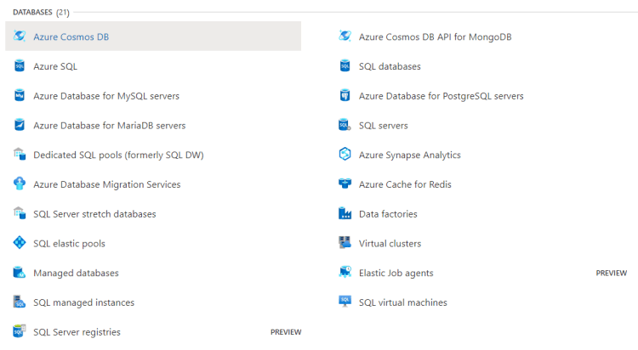Image resolution: width=638 pixels, height=350 pixels.
Task: Click PREVIEW label beside Elastic Job agents
Action: (611, 274)
